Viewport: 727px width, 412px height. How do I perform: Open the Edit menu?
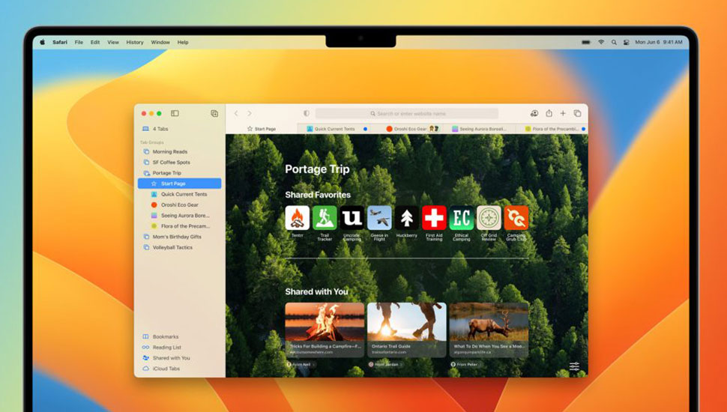point(95,42)
